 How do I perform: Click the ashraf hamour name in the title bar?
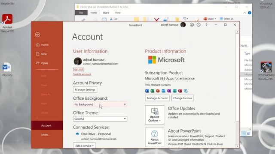(169, 25)
